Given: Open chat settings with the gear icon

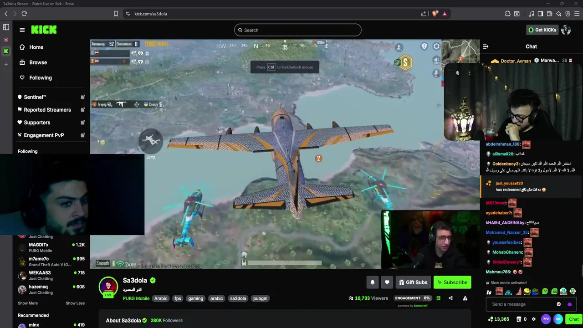Looking at the screenshot, I should 534,319.
